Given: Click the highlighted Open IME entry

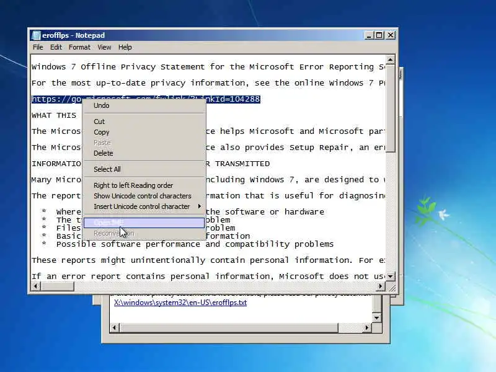Looking at the screenshot, I should click(x=144, y=223).
